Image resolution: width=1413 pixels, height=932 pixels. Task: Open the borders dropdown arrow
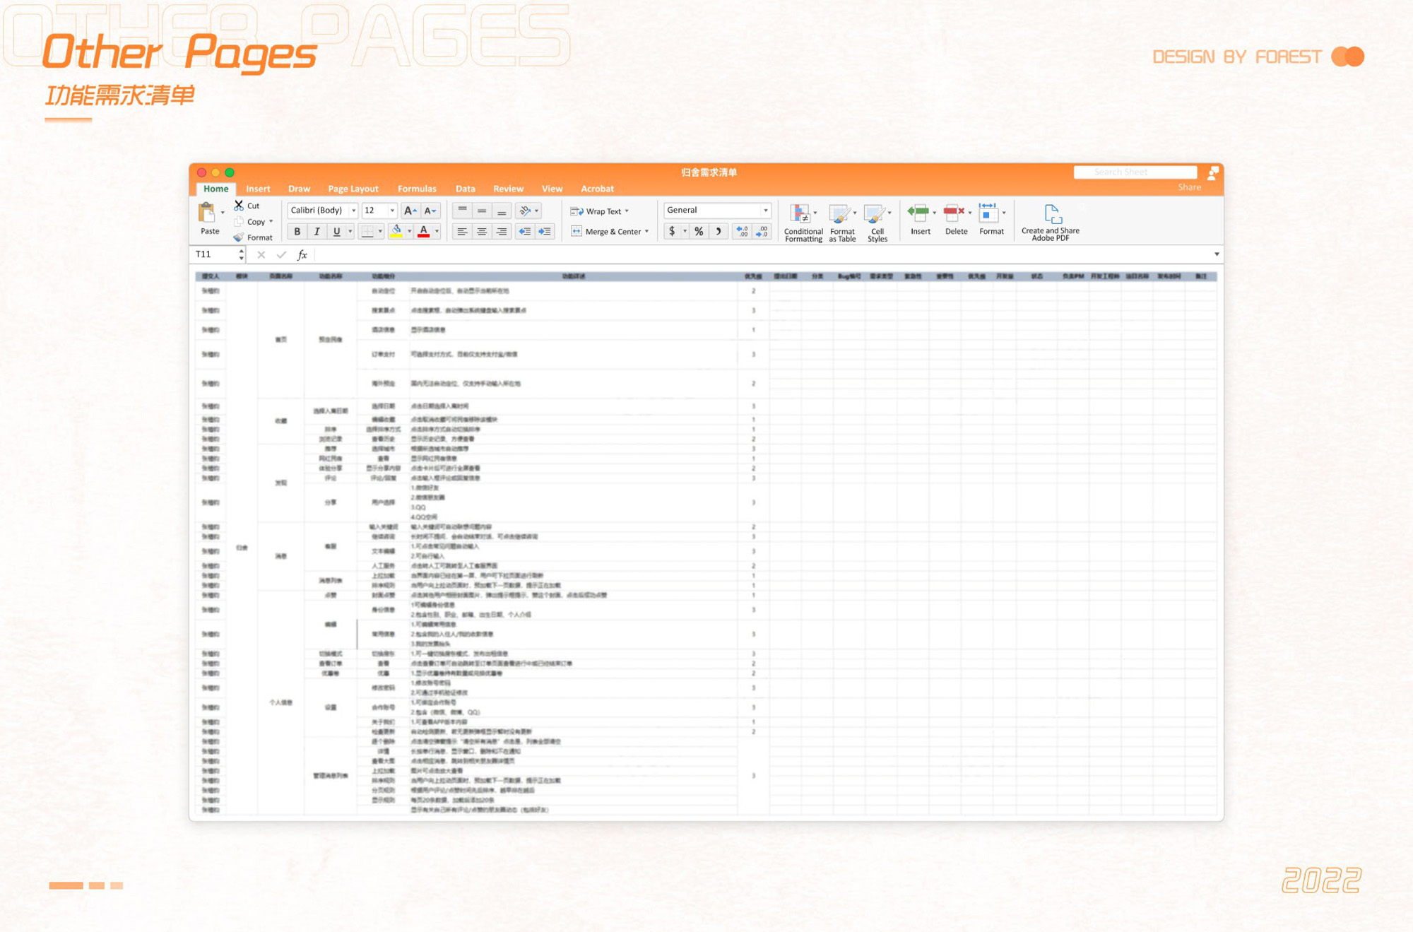coord(380,232)
